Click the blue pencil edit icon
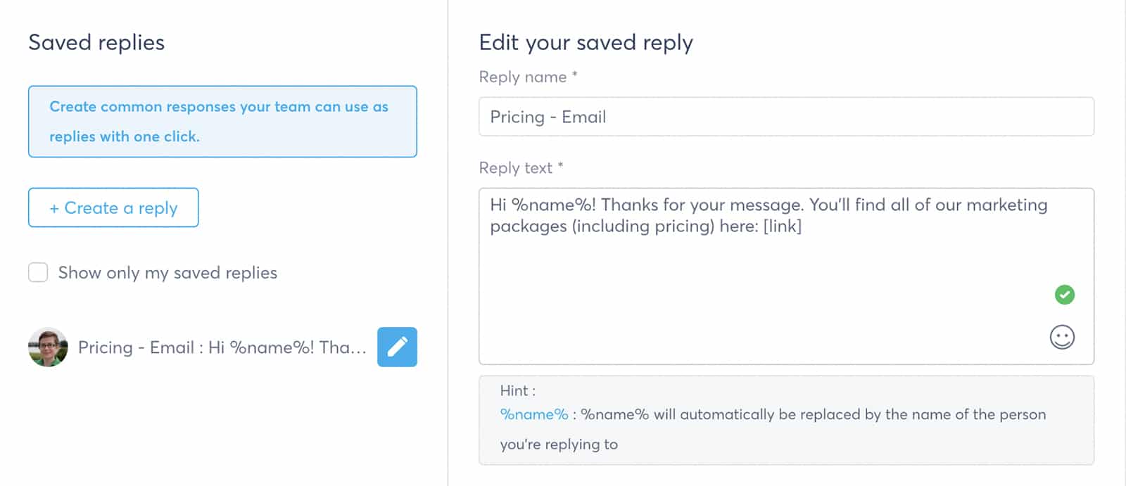This screenshot has width=1126, height=486. click(x=397, y=347)
